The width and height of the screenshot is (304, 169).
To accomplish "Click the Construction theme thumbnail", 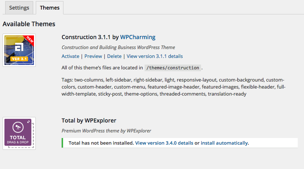I will 19,50.
